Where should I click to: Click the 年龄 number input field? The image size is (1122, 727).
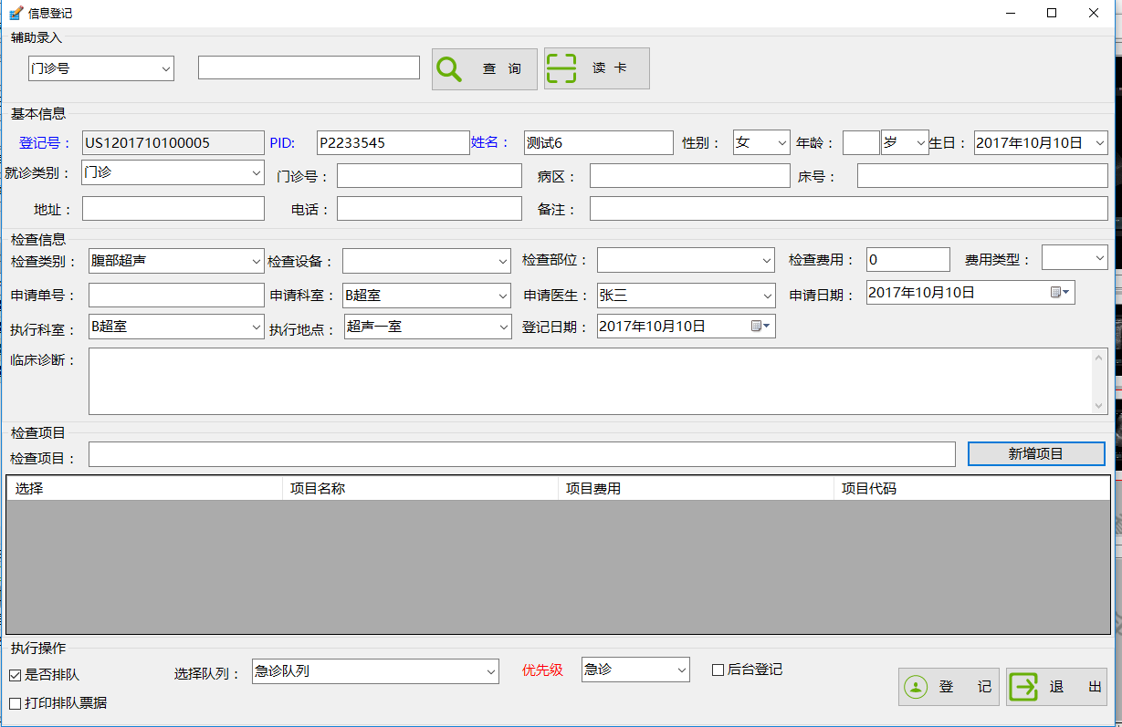861,143
